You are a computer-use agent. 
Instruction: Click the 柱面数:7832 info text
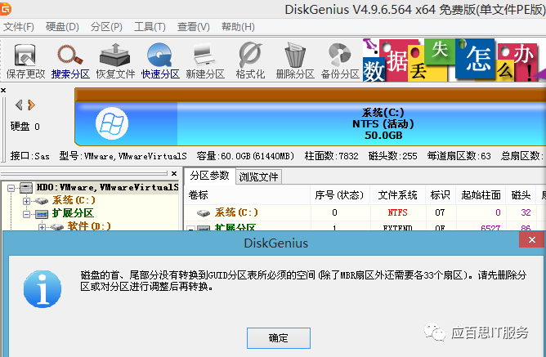[x=332, y=156]
